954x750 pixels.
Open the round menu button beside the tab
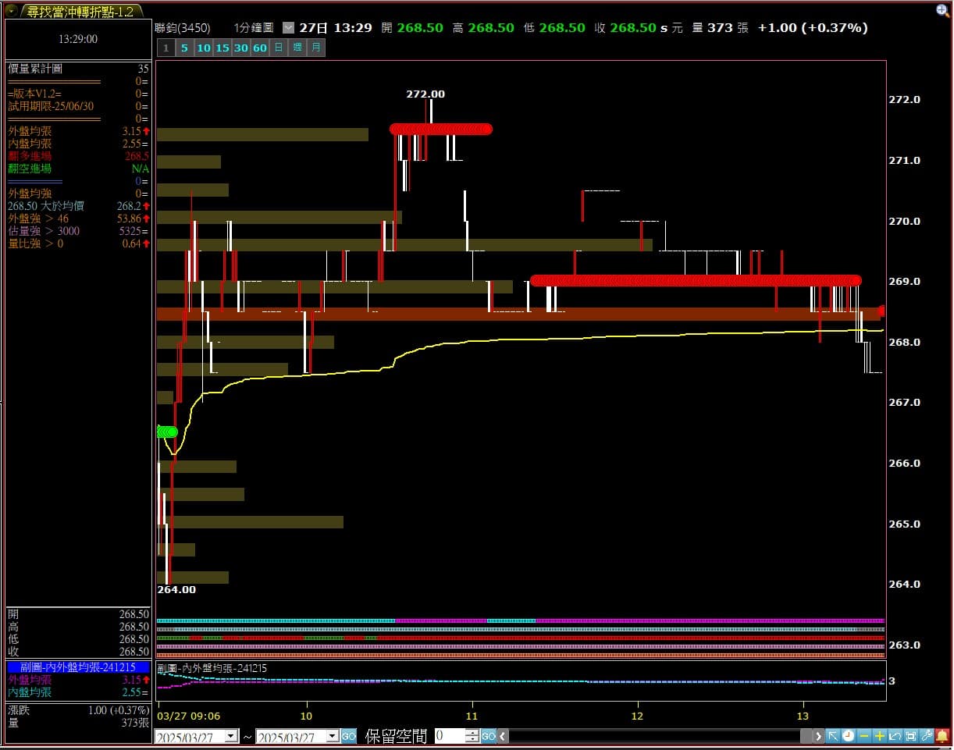coord(12,11)
